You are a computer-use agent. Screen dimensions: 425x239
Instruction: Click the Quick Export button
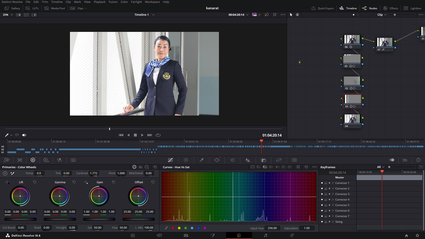[323, 8]
